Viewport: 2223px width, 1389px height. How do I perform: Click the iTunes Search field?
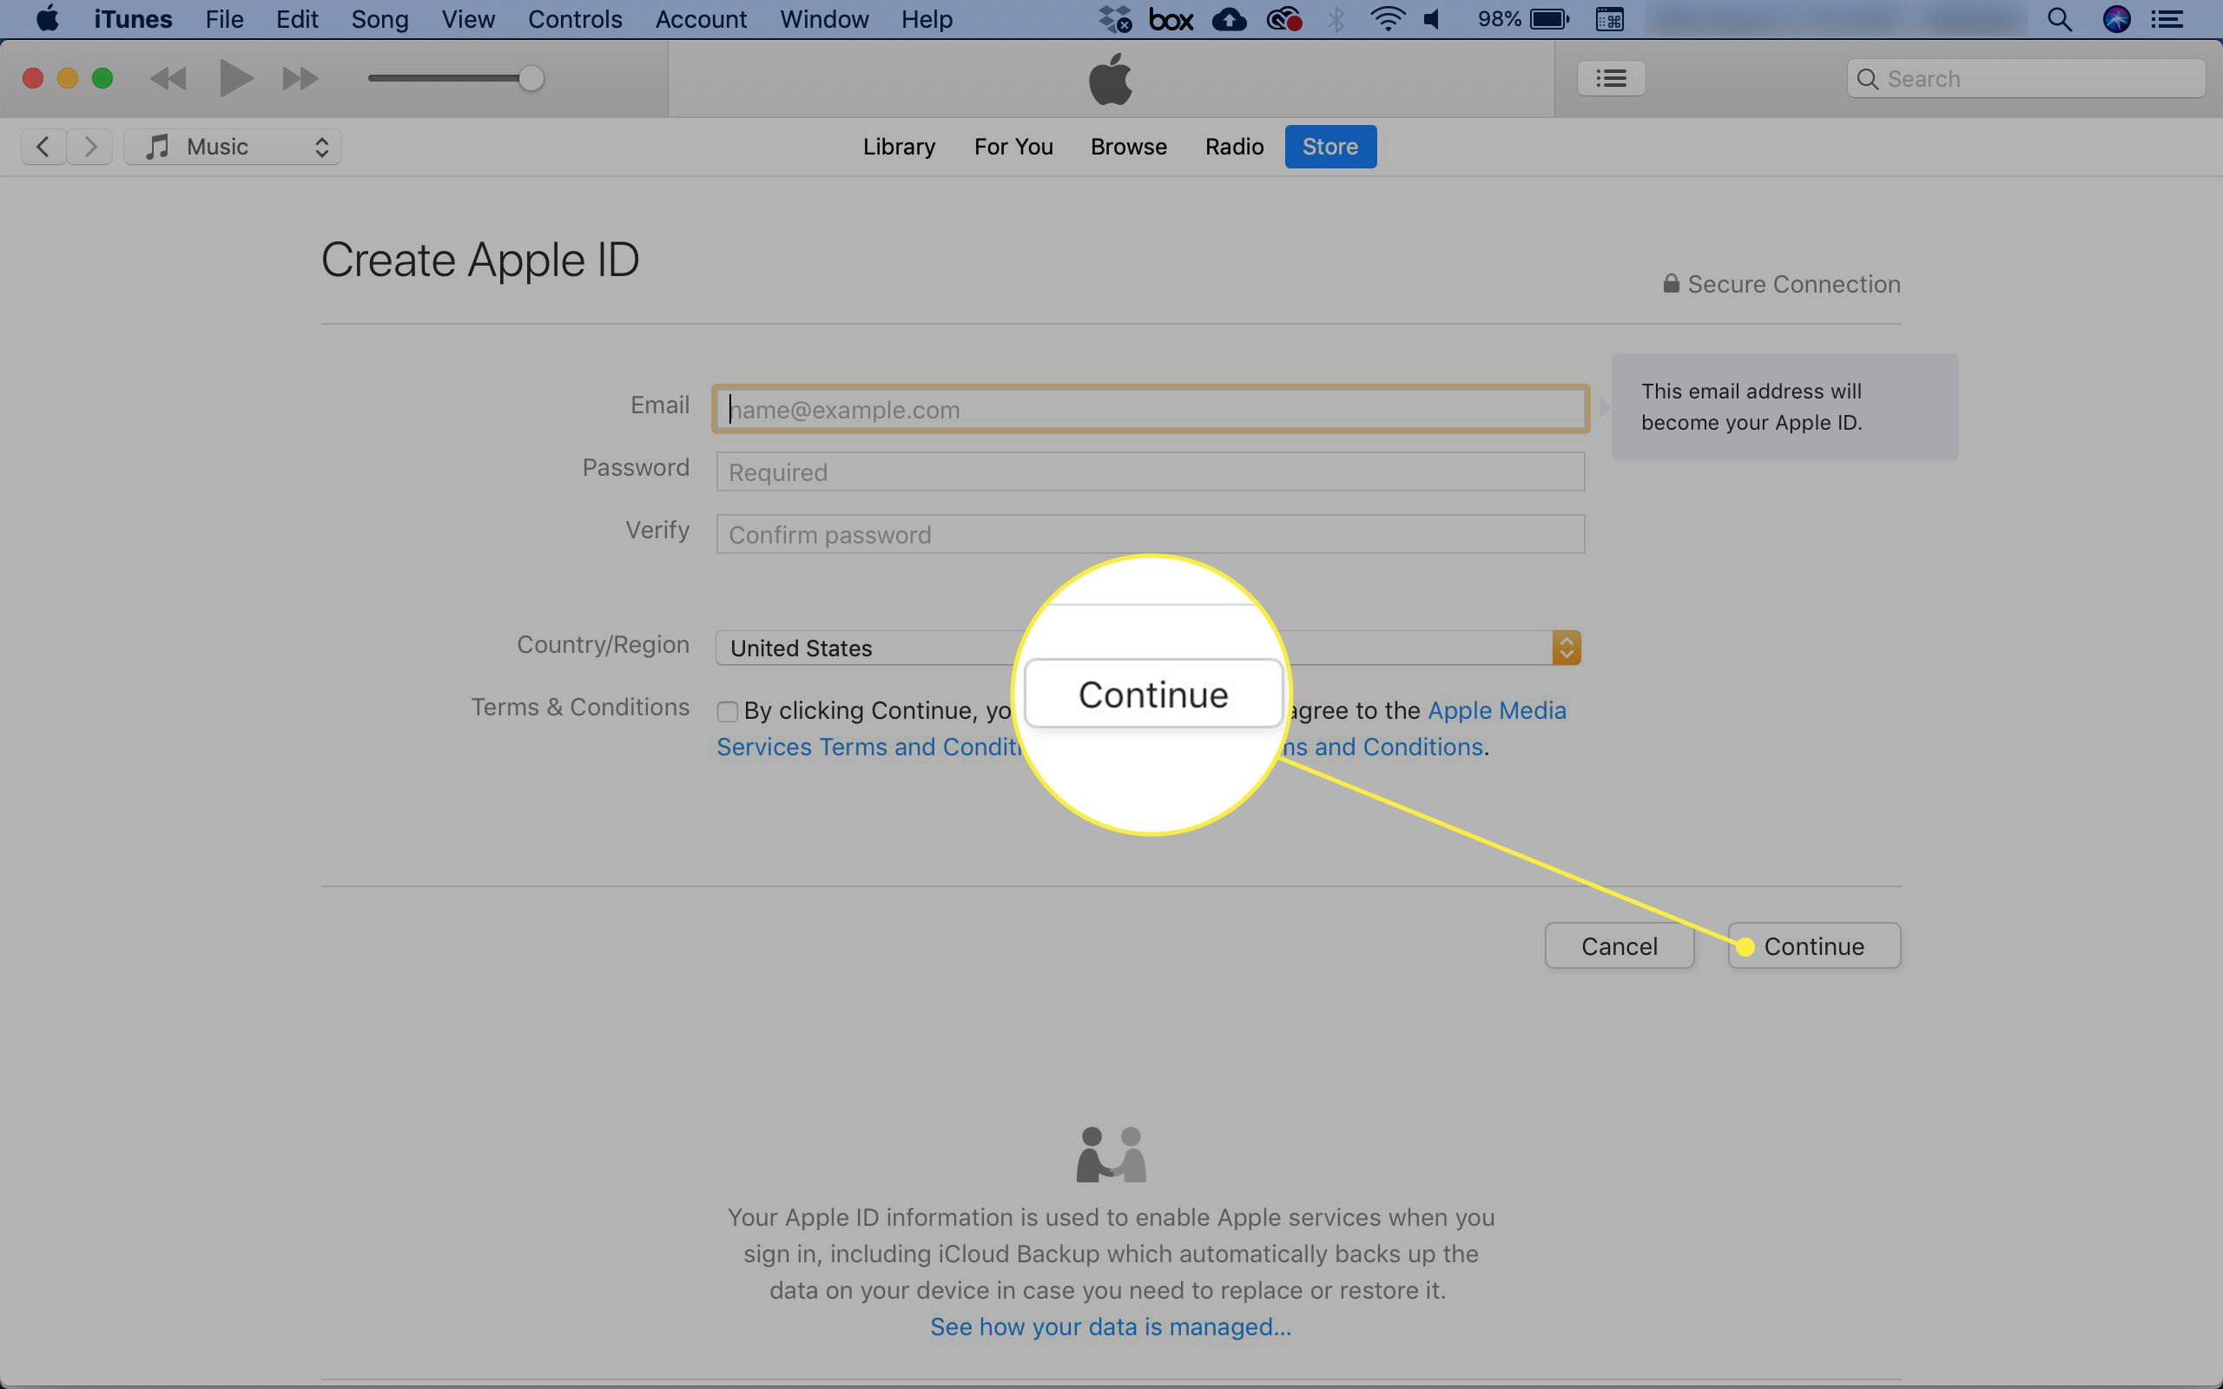tap(2027, 79)
